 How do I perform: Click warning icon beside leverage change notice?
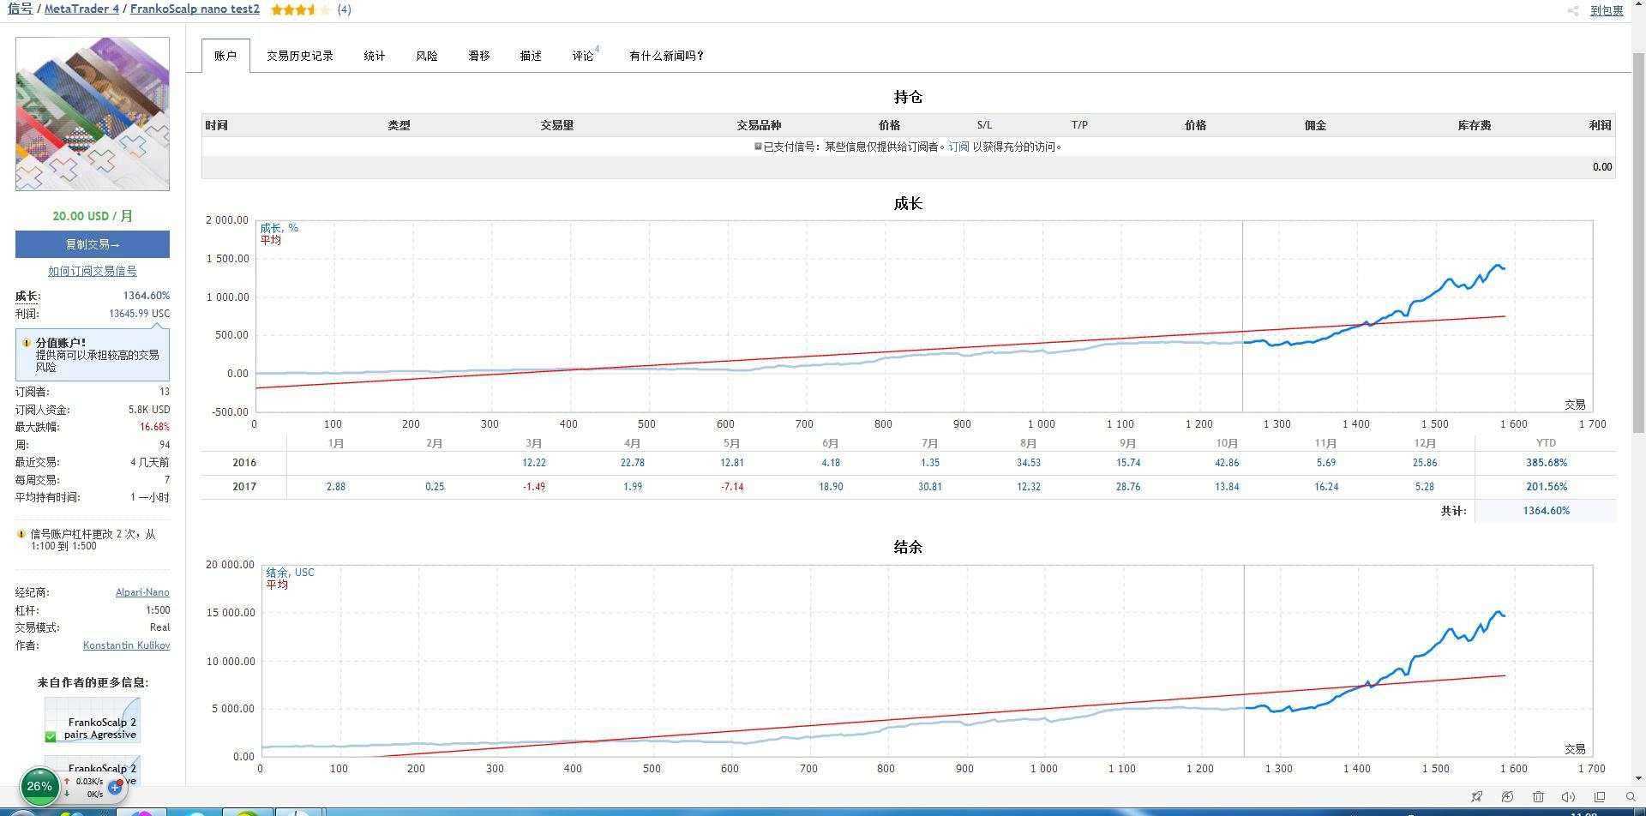click(21, 534)
